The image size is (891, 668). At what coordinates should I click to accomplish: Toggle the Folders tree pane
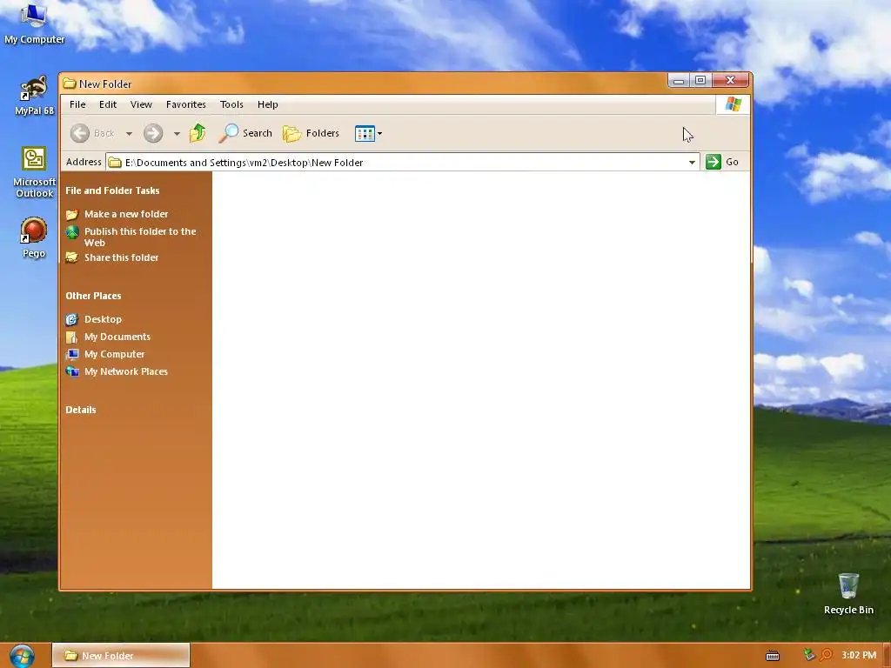(312, 133)
